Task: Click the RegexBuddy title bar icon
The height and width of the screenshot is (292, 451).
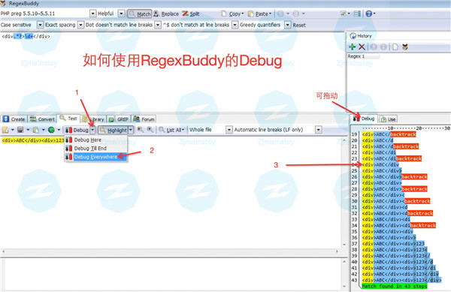Action: (x=3, y=4)
